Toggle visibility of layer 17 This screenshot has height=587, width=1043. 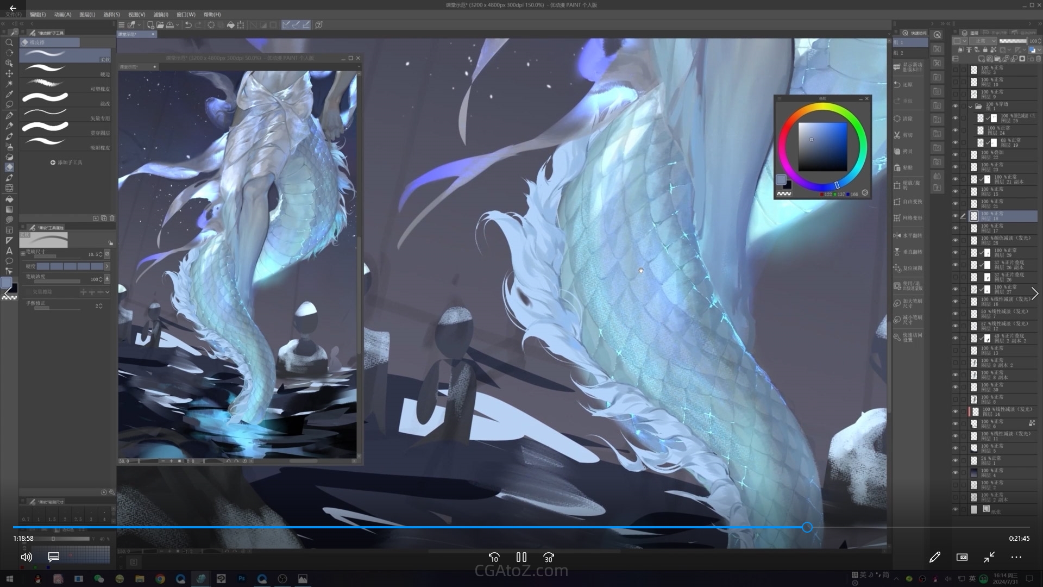click(x=956, y=228)
